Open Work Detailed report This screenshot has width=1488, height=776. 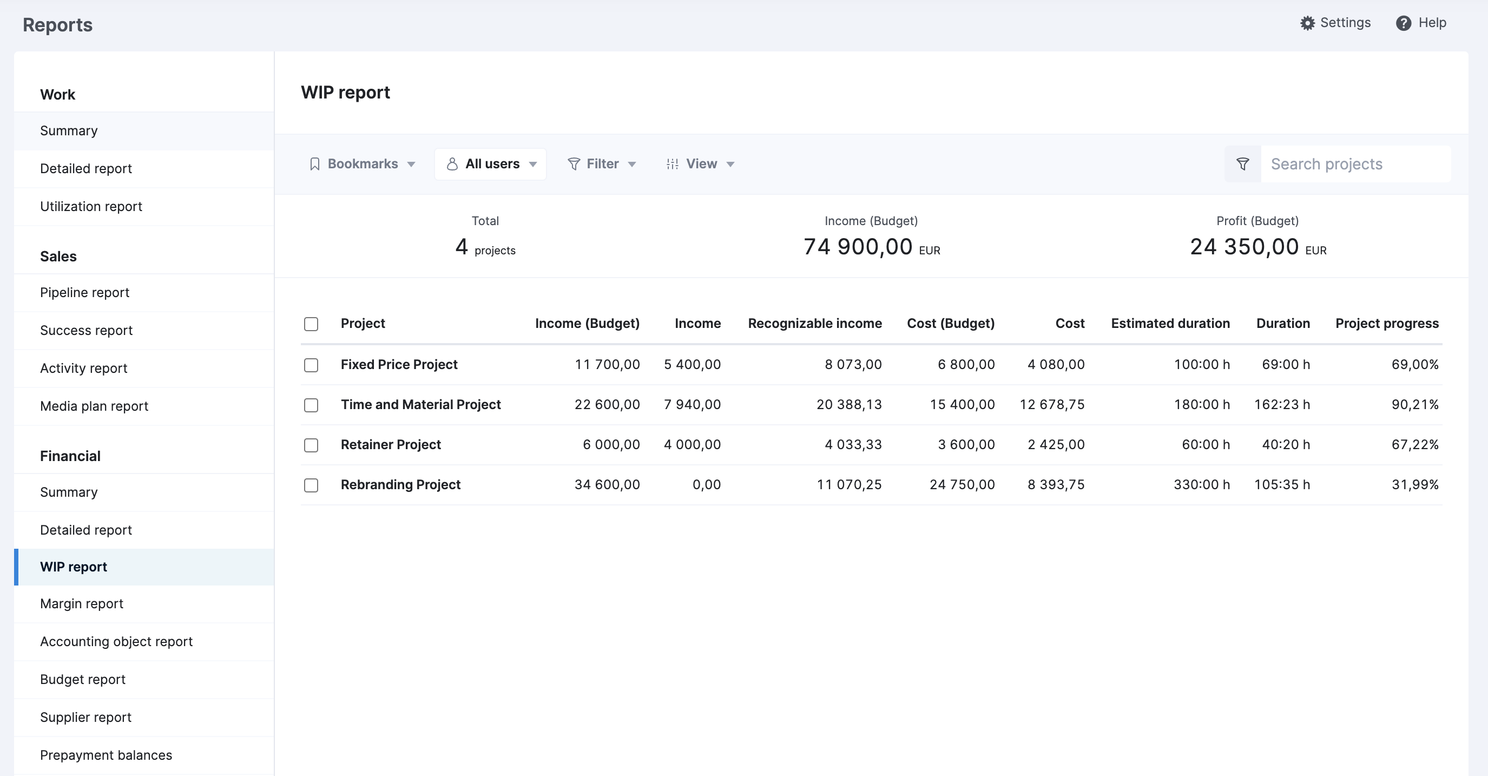pyautogui.click(x=144, y=169)
